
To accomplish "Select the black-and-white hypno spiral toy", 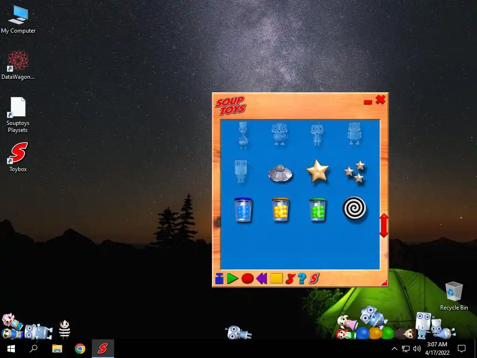I will coord(354,209).
